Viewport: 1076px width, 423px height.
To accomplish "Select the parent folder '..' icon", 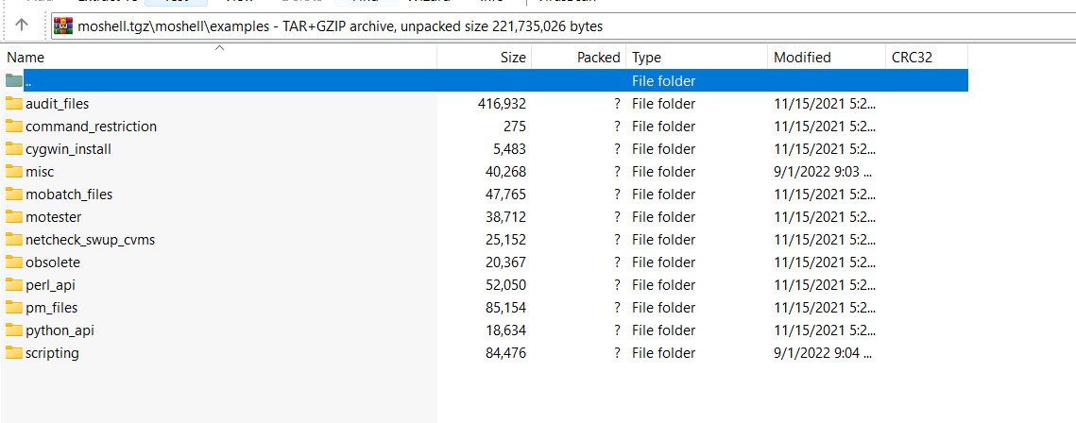I will pos(14,81).
